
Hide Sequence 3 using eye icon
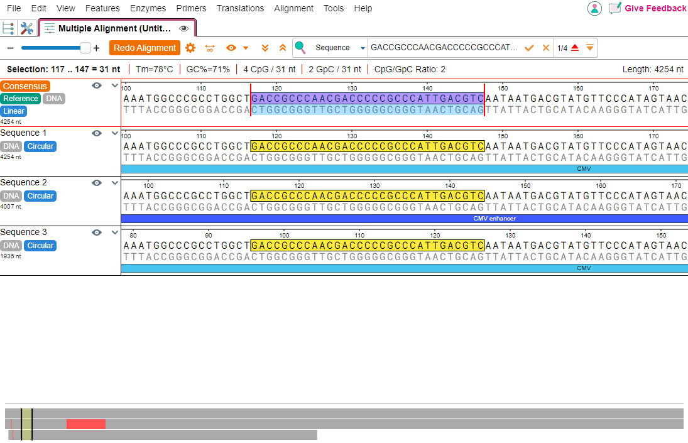coord(97,232)
